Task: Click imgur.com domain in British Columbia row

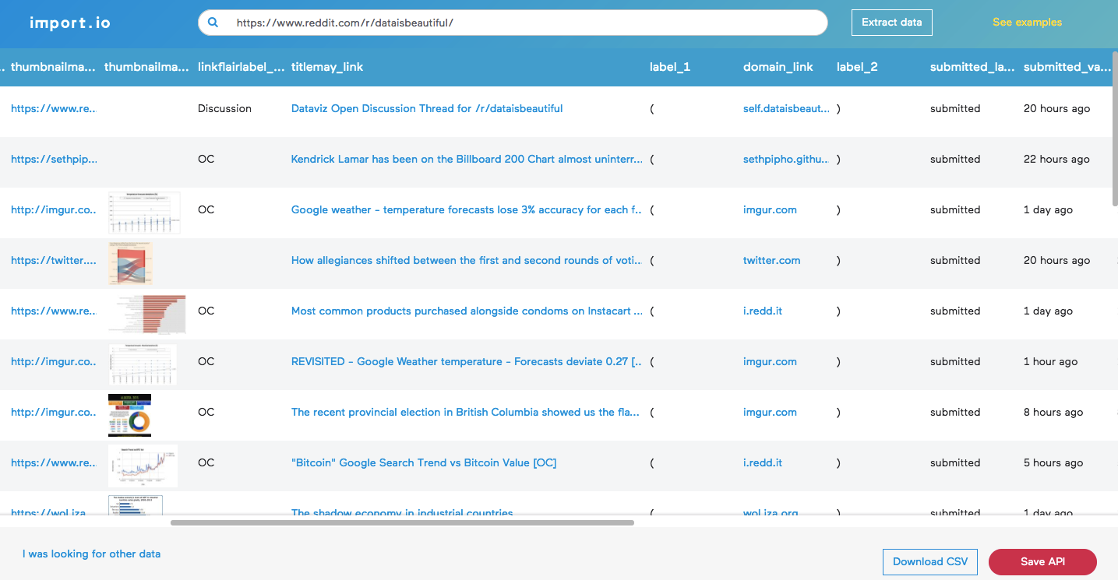Action: click(x=770, y=413)
